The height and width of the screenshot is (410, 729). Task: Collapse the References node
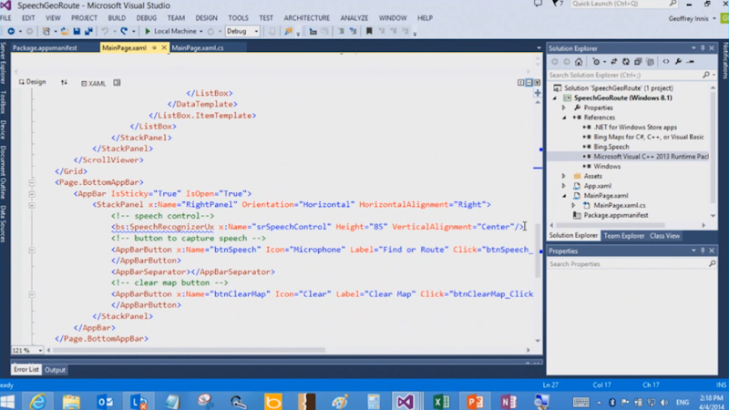(x=564, y=118)
